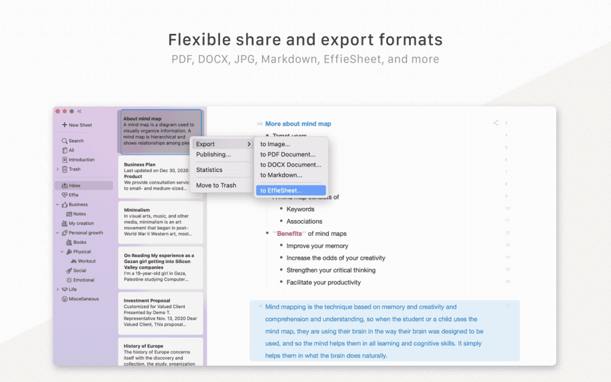Viewport: 611px width, 382px height.
Task: Open the Workout bicycle icon item
Action: (x=73, y=261)
